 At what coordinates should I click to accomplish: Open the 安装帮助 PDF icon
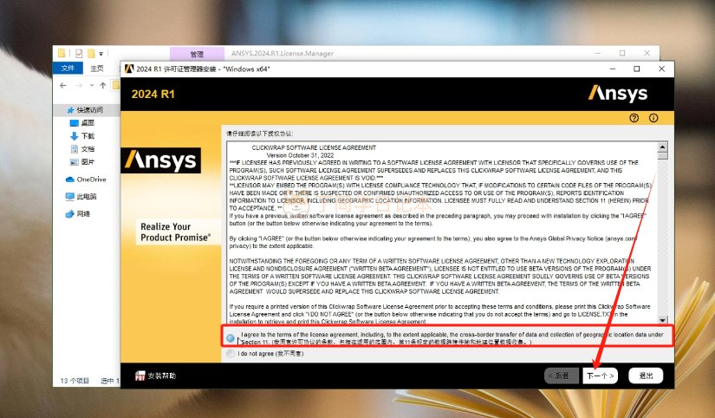tap(140, 376)
